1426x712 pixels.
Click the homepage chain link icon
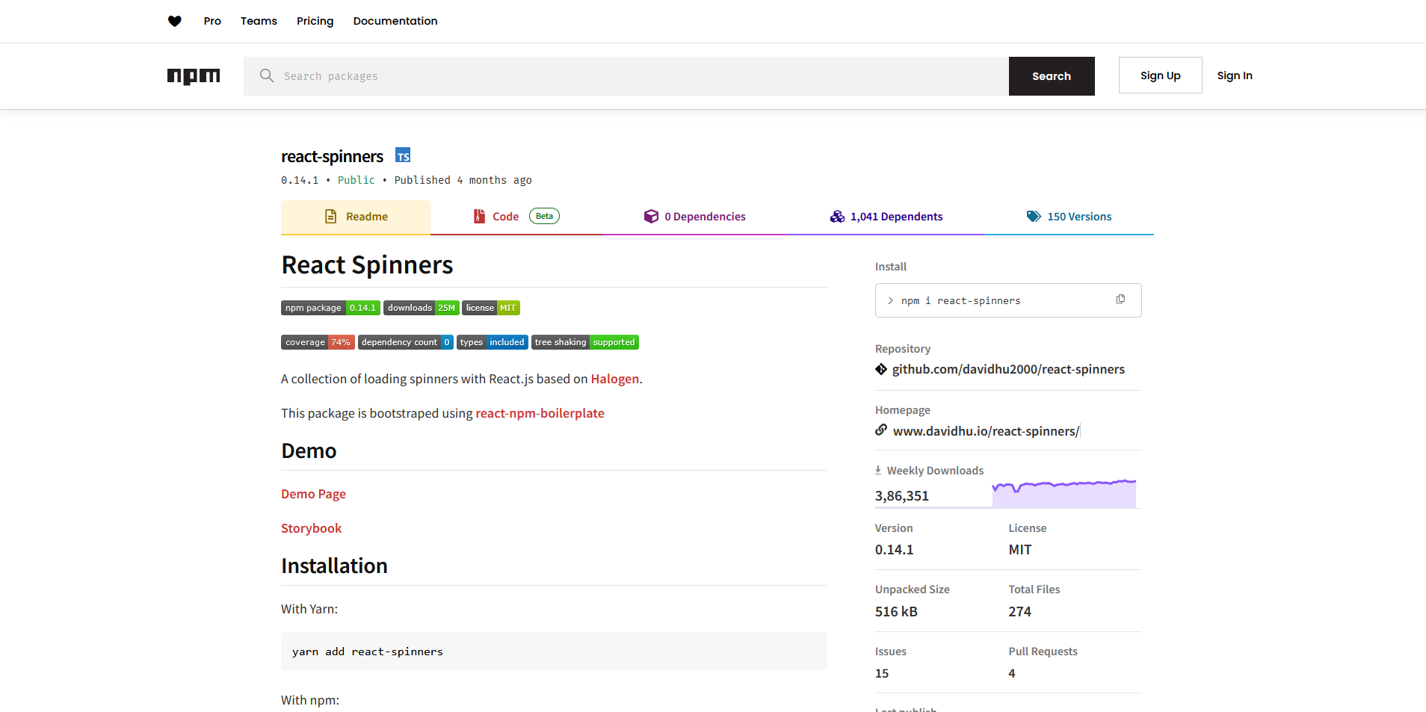tap(881, 430)
